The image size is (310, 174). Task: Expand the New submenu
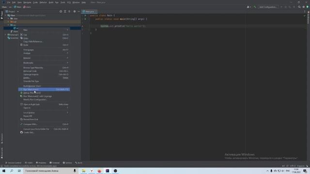pyautogui.click(x=44, y=30)
